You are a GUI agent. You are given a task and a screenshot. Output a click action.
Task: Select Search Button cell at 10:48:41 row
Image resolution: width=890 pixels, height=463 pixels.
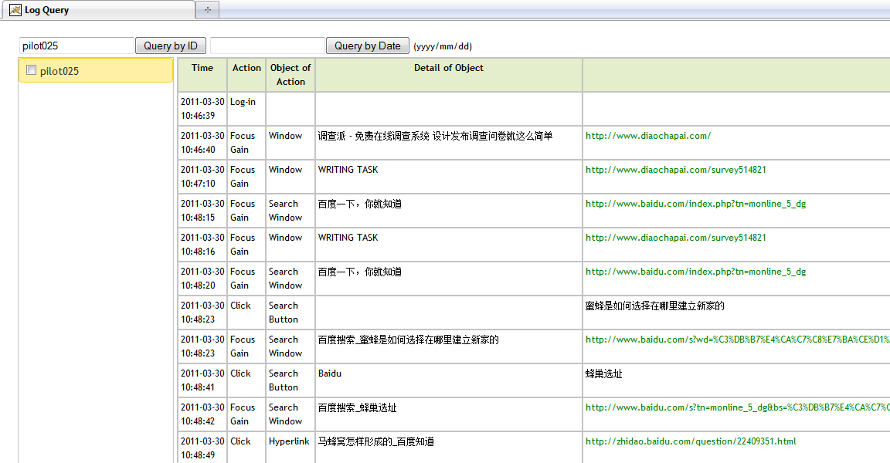coord(290,380)
